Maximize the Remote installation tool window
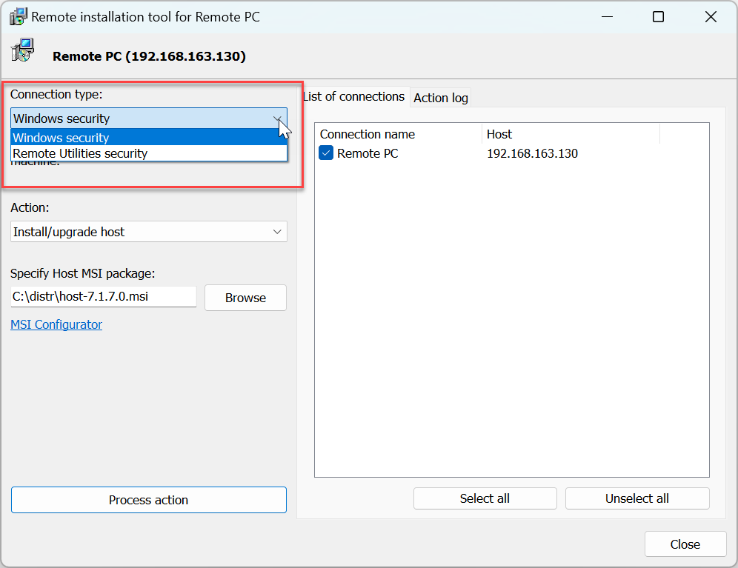Image resolution: width=738 pixels, height=568 pixels. click(658, 17)
